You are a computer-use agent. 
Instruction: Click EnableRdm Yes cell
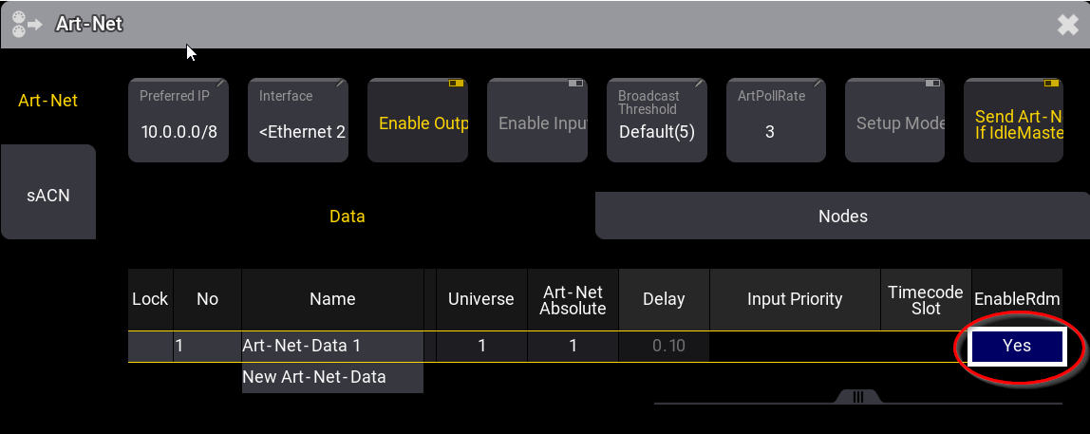point(1016,347)
